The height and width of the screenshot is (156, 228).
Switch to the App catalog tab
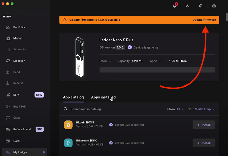73,97
